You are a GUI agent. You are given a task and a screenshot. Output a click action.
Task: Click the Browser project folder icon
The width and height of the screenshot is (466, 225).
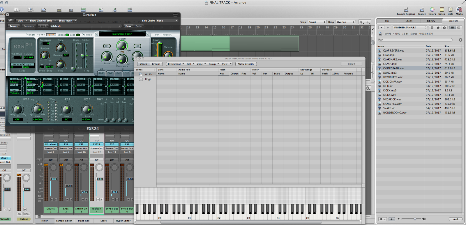[444, 27]
